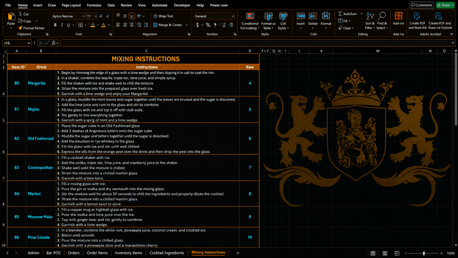
Task: Click the Sort & Filter icon
Action: [370, 16]
